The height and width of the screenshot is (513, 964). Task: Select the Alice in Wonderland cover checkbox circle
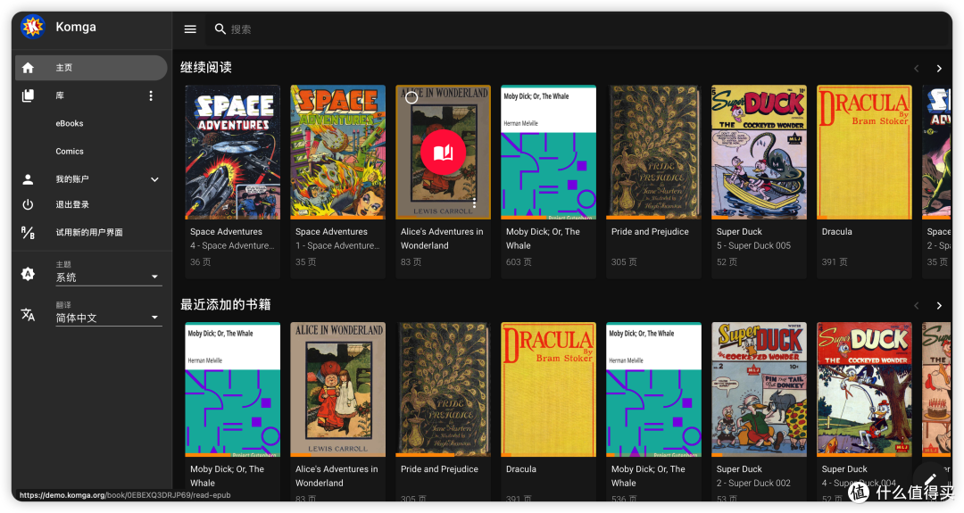pyautogui.click(x=411, y=97)
